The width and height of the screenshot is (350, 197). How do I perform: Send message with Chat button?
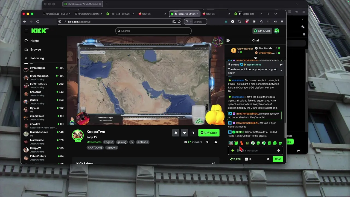(278, 159)
